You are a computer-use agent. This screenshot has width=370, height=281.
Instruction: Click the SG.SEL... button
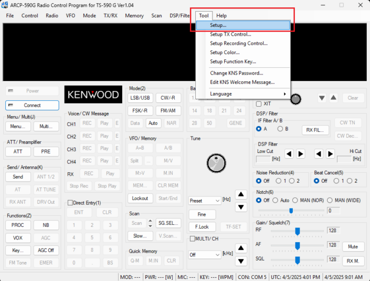[168, 223]
